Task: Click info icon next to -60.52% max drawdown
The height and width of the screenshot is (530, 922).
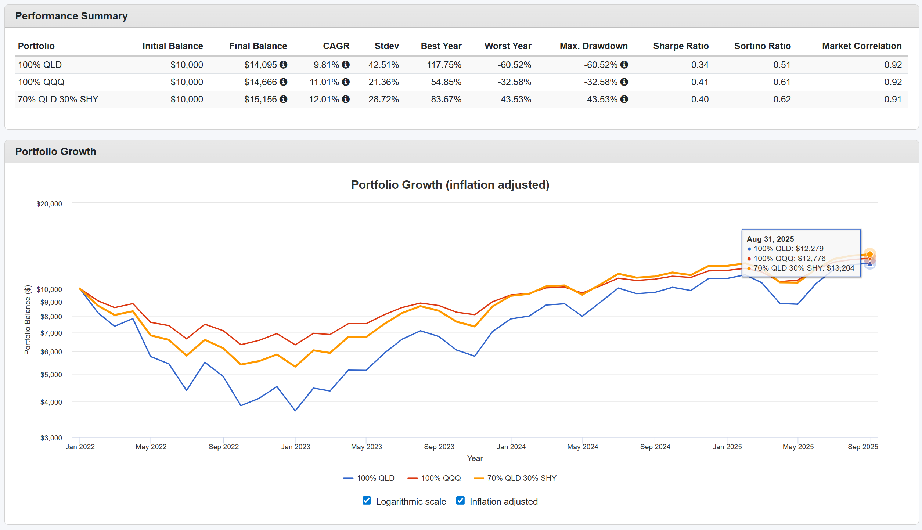Action: tap(624, 65)
